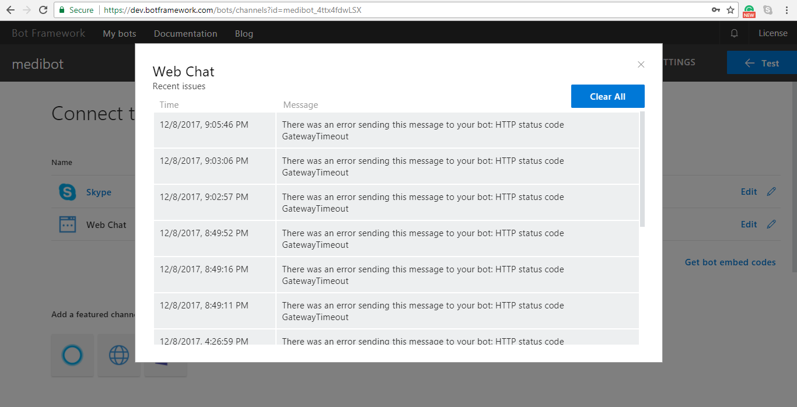Click the error message in 9:03:06 row

[457, 166]
